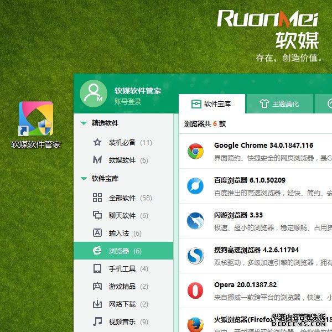Click the 账号登录 login link
This screenshot has width=332, height=332.
(128, 102)
